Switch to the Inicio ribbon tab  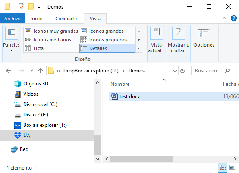(x=37, y=19)
